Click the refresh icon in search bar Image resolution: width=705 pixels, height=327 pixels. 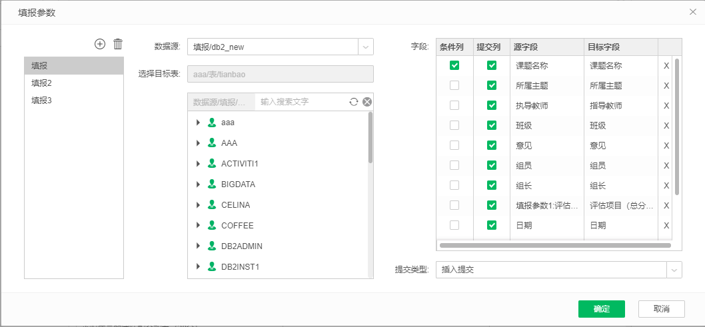(354, 102)
